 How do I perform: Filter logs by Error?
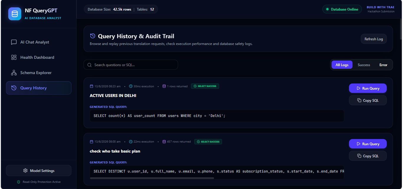point(383,65)
